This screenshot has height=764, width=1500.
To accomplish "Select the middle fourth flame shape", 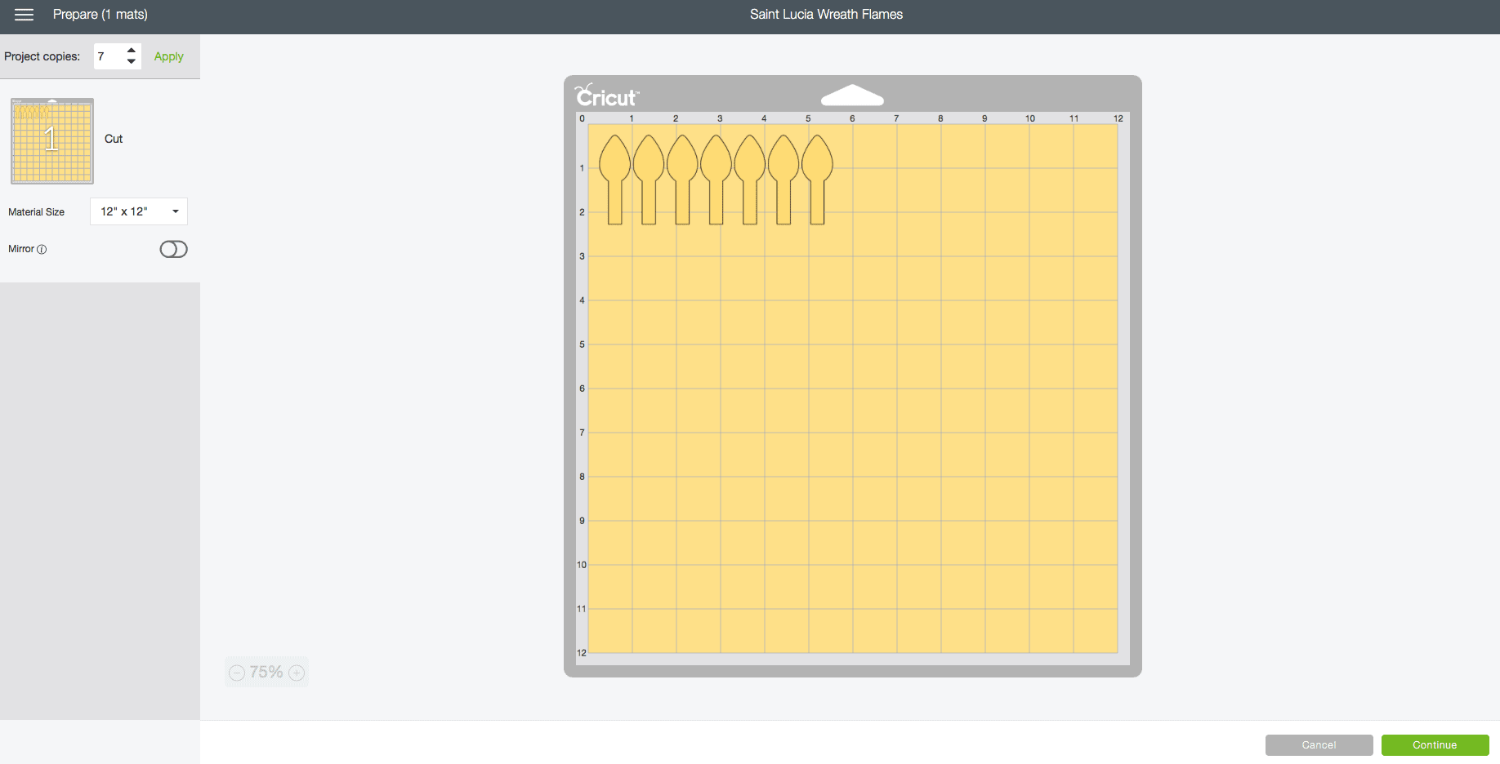I will click(716, 163).
